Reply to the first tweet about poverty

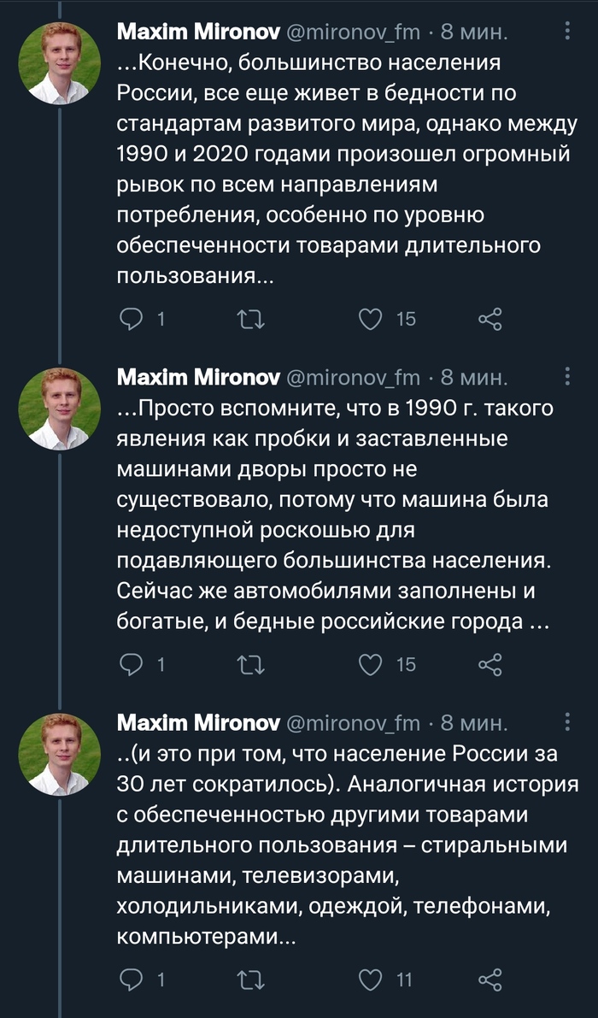[x=132, y=319]
